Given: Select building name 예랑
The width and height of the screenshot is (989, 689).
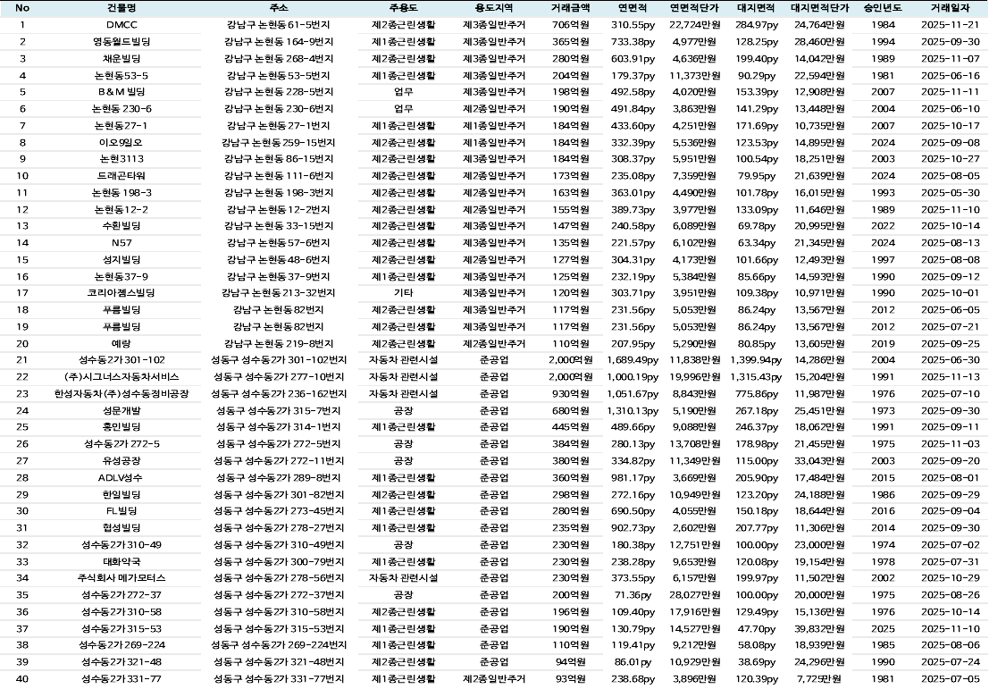Looking at the screenshot, I should [x=122, y=344].
